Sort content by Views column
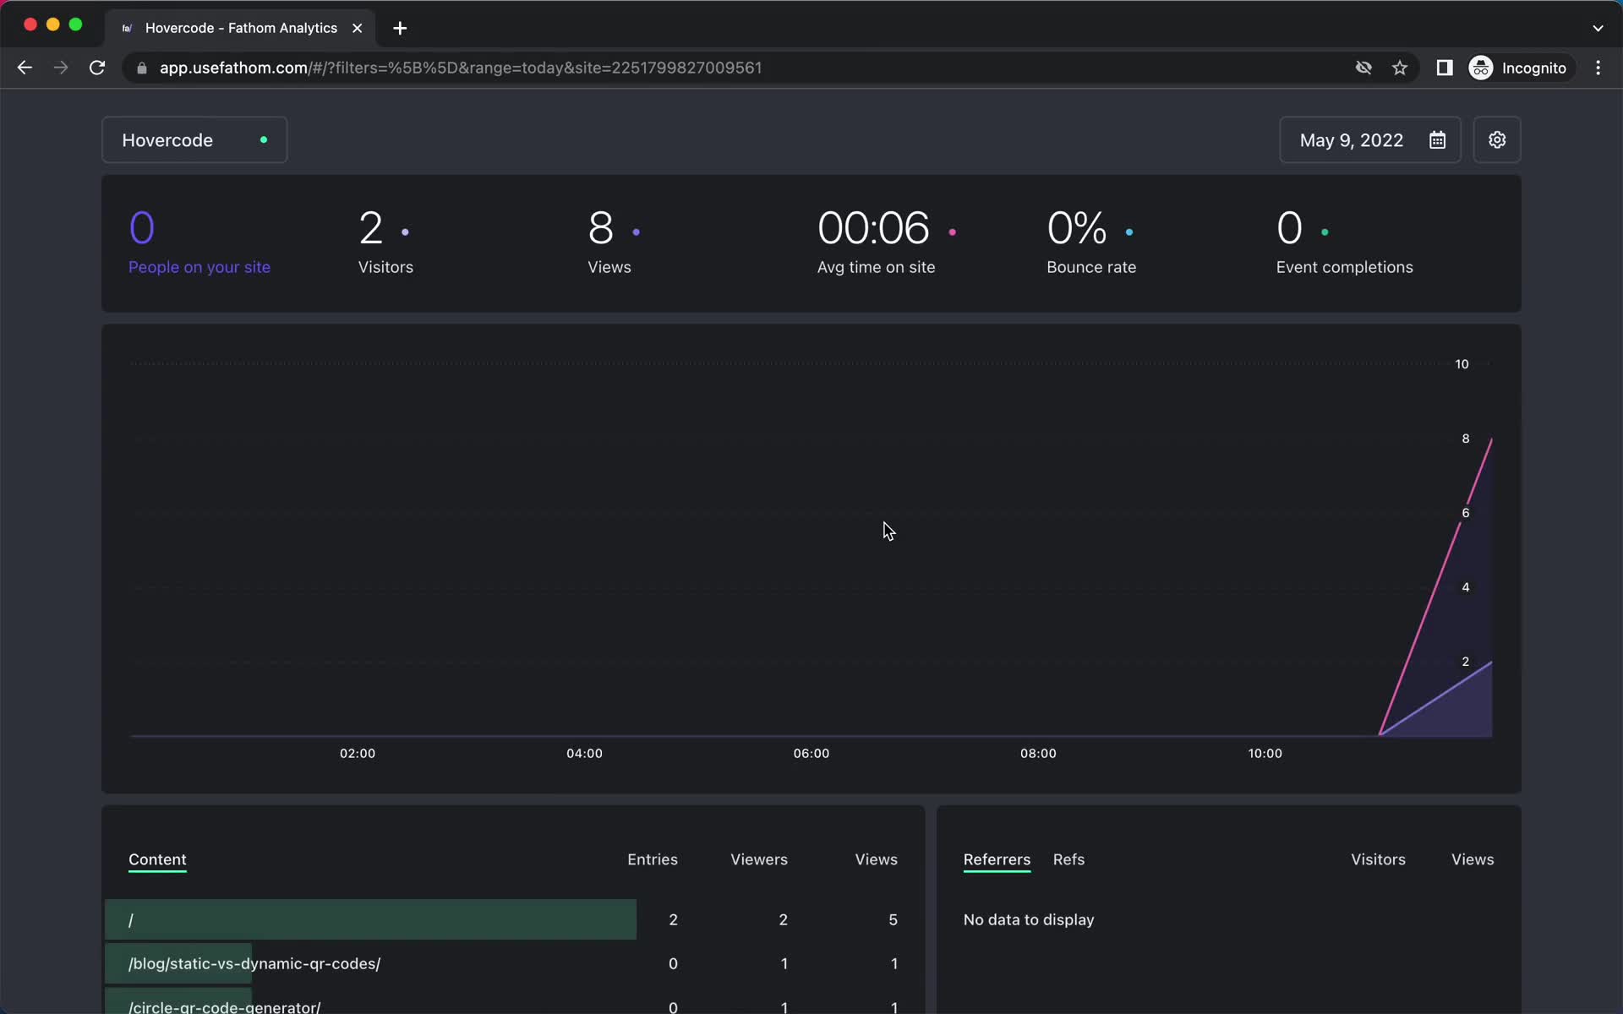 click(x=876, y=859)
